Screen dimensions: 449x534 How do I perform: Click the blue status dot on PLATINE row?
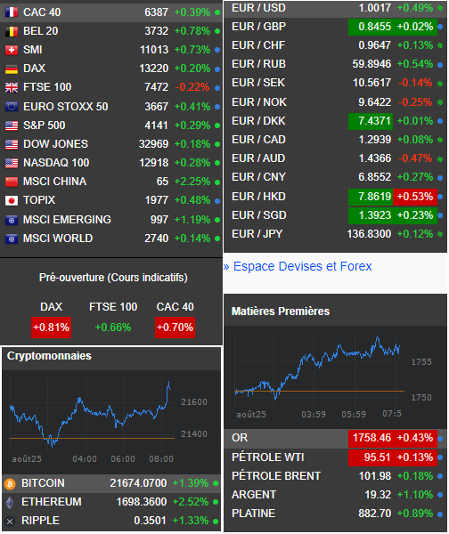(x=440, y=514)
